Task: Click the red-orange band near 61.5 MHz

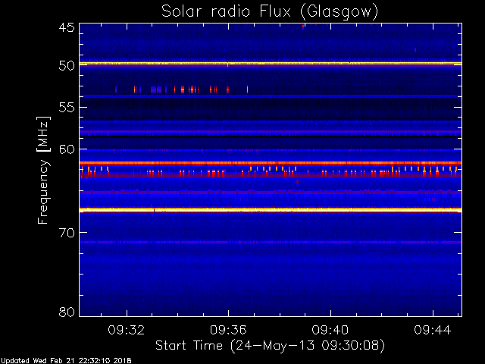Action: tap(271, 163)
